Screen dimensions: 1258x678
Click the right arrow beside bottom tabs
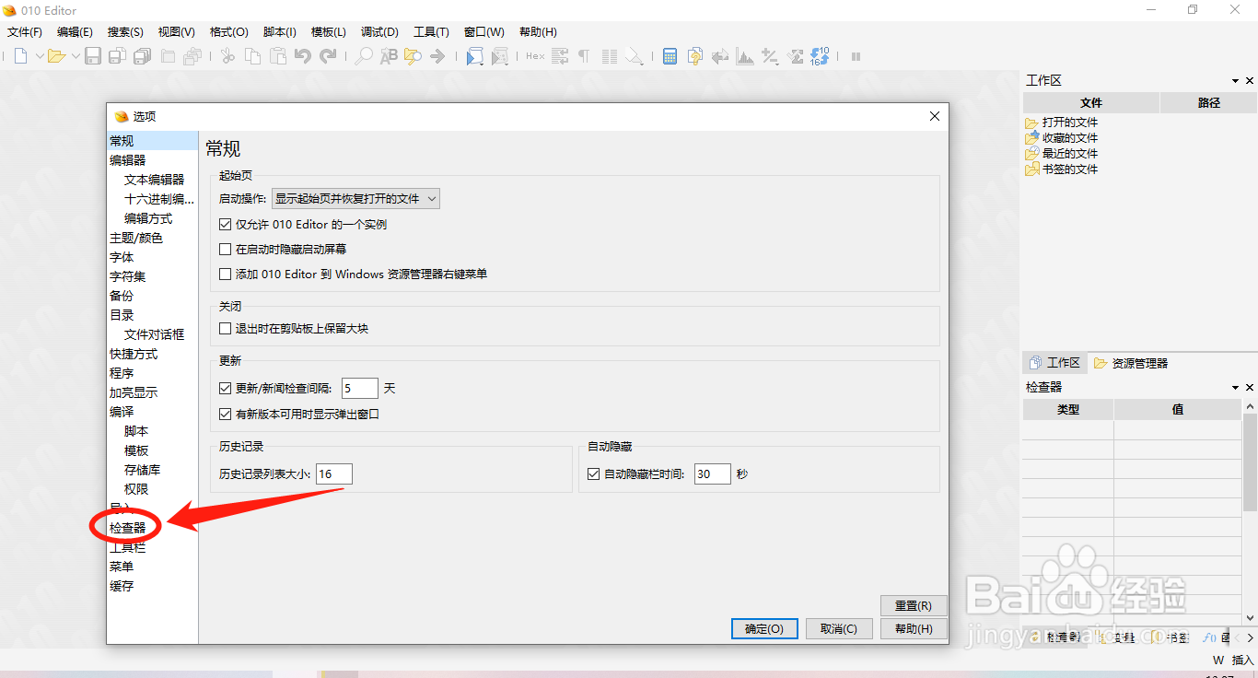pos(1250,637)
